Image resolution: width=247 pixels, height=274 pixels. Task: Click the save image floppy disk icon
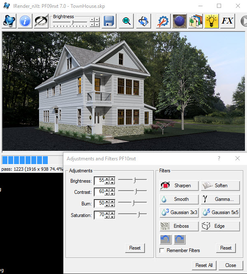[x=109, y=21]
